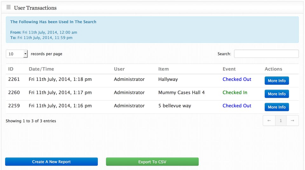Image resolution: width=305 pixels, height=170 pixels.
Task: Click Administrator user in row 2260
Action: 129,93
